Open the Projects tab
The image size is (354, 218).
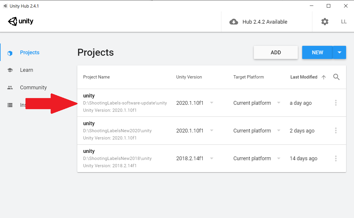coord(30,53)
